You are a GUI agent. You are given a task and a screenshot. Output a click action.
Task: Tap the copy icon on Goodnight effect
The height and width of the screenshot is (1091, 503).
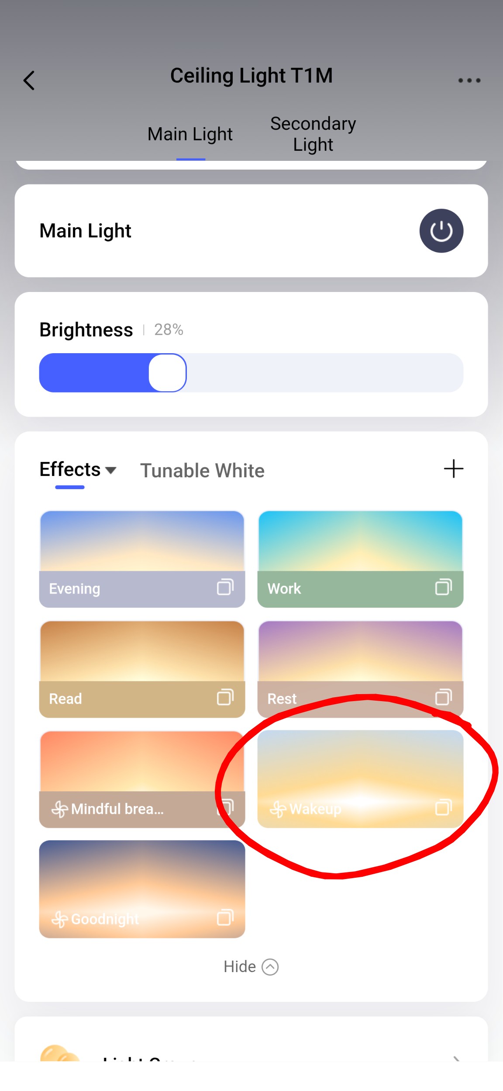pos(225,917)
